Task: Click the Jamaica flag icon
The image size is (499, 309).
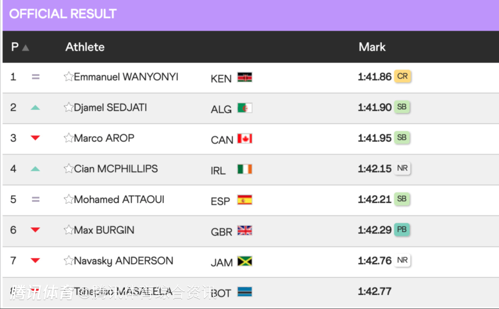Action: coord(245,261)
